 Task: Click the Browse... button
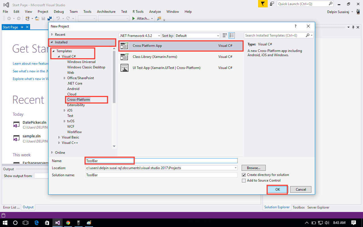[254, 168]
